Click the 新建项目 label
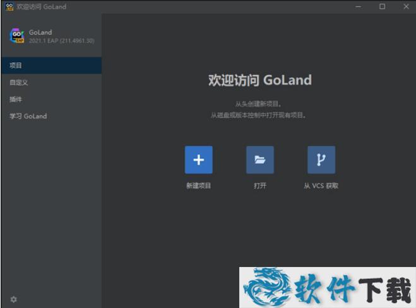Viewport: 416px width, 308px height. tap(198, 186)
